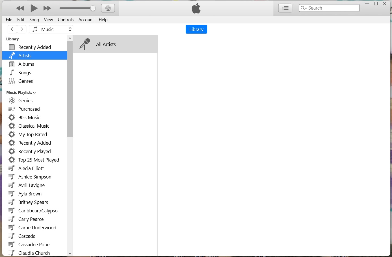Viewport: 392px width, 257px height.
Task: Click the Genres guitars icon
Action: coord(12,81)
